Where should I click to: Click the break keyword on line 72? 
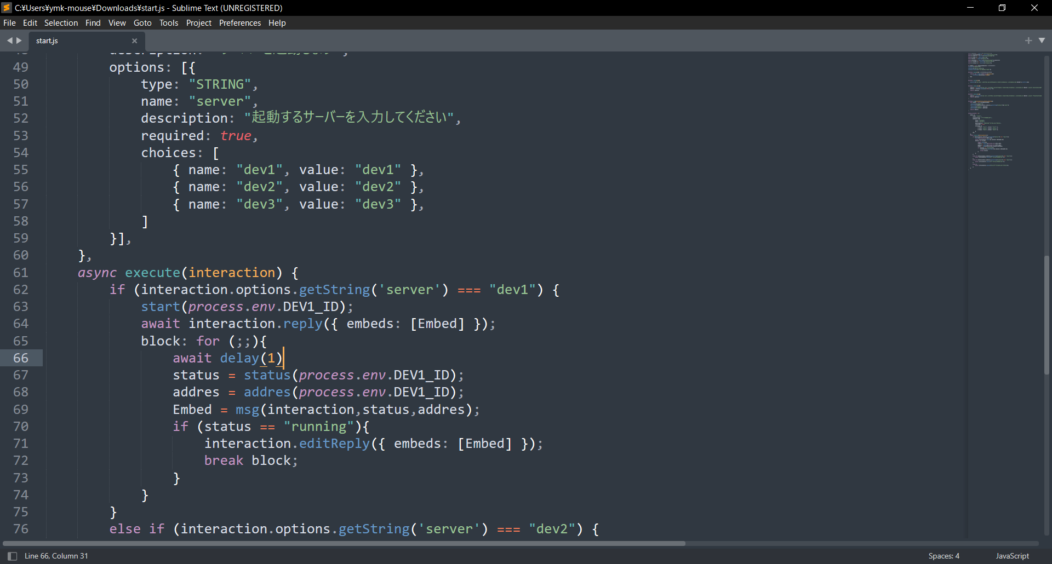[224, 461]
